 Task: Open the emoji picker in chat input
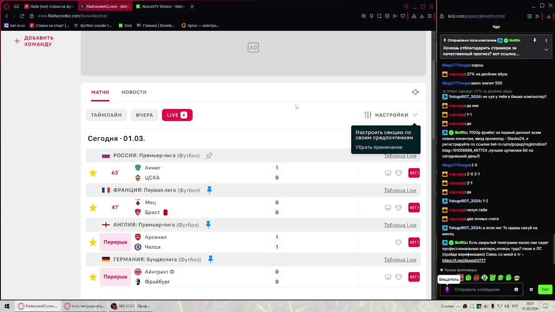516,289
